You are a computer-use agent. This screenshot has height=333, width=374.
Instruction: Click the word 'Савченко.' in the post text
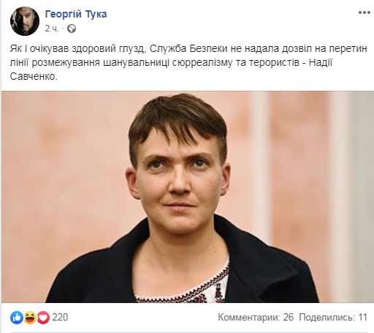click(34, 76)
